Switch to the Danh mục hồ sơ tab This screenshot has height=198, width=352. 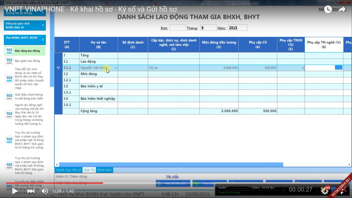(69, 170)
